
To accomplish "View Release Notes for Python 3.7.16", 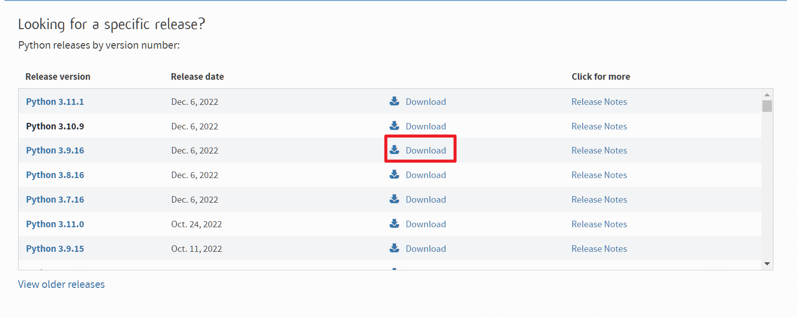I will click(x=599, y=200).
